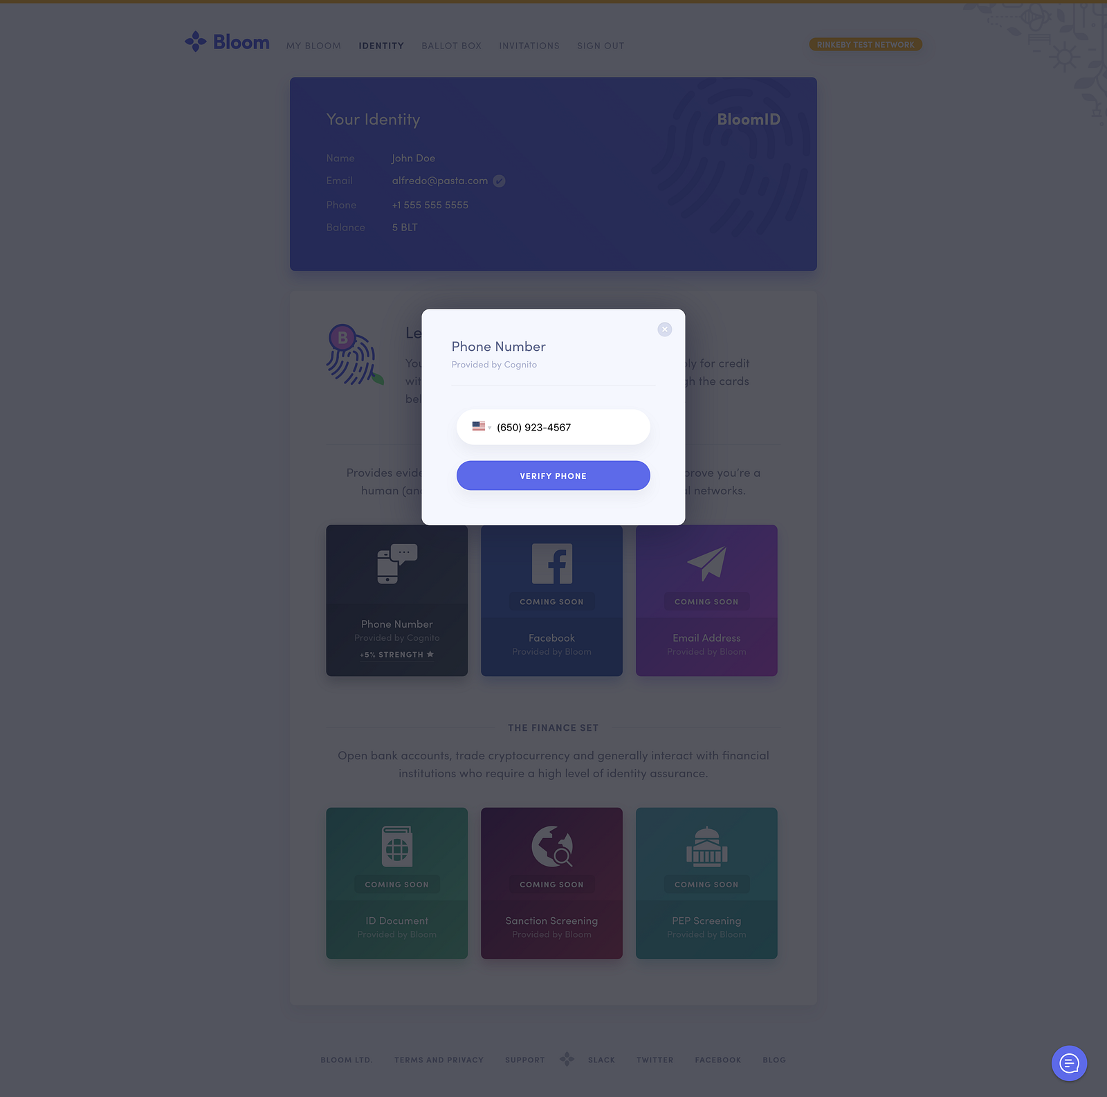Screen dimensions: 1107x1097
Task: Open the Bloom Ltd. footer link
Action: [x=347, y=1060]
